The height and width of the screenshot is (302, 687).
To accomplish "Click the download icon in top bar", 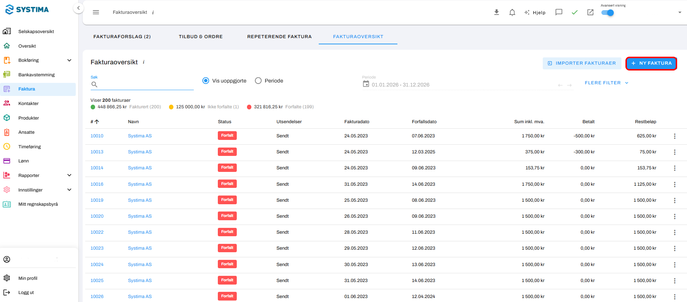I will 496,12.
